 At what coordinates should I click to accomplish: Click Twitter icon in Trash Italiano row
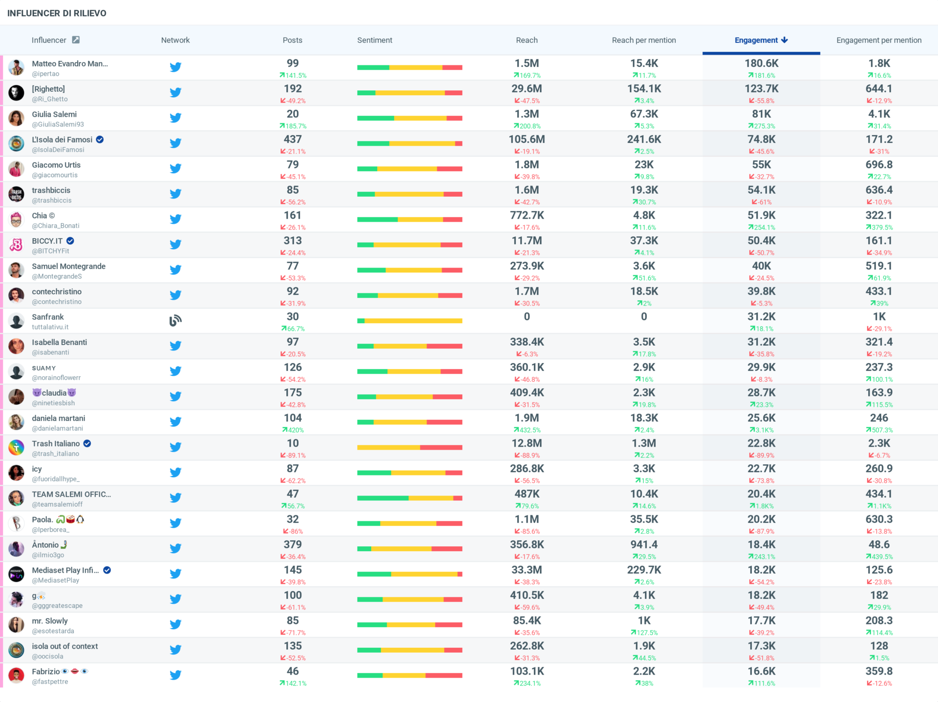coord(175,447)
